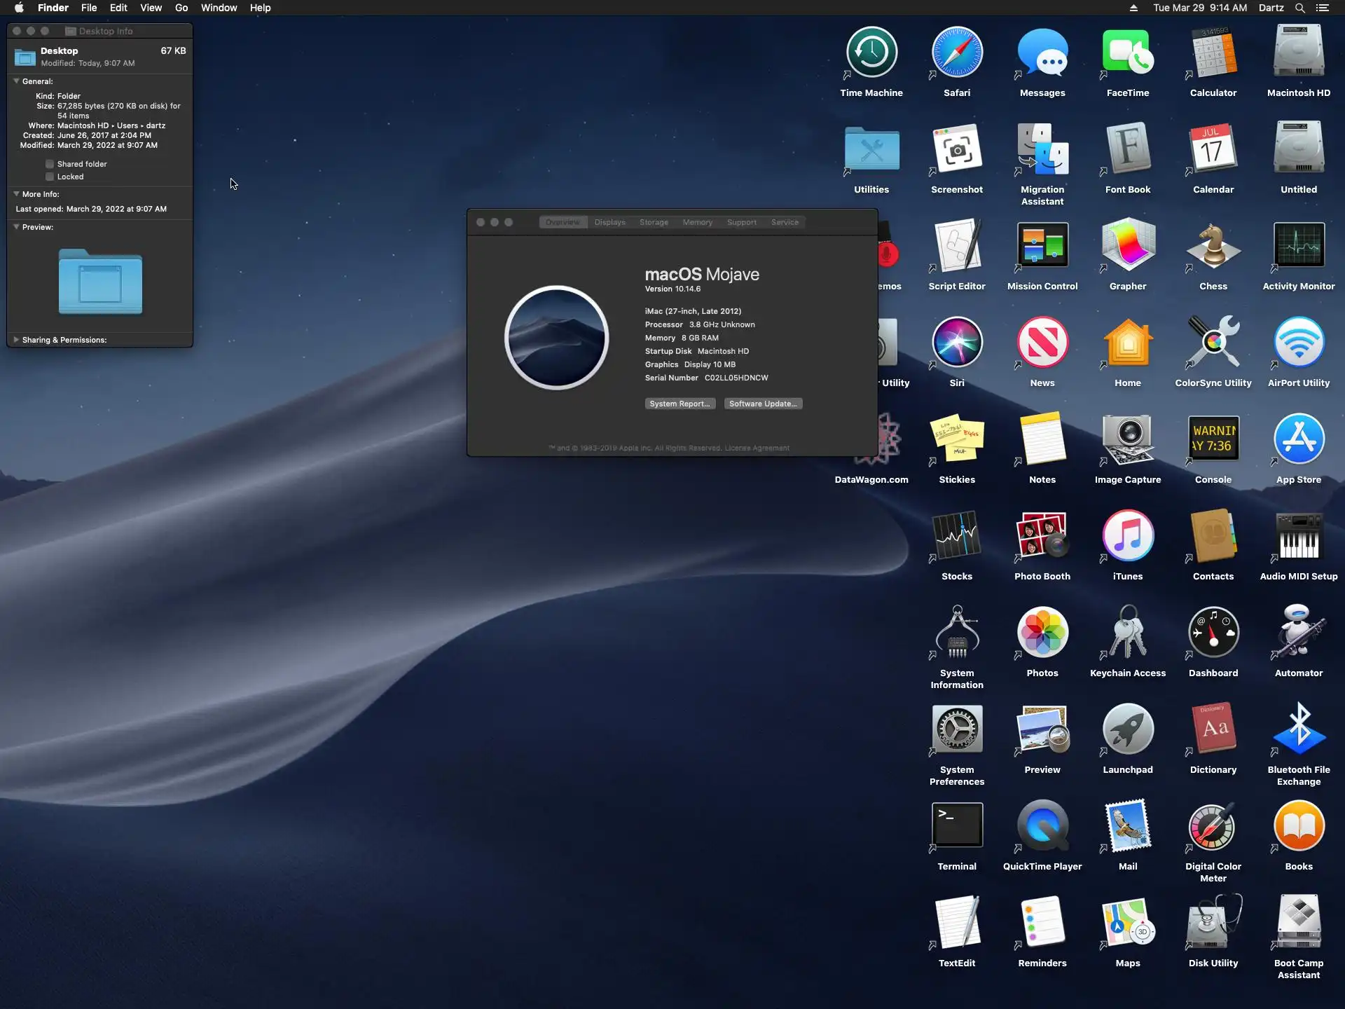Collapse the Preview section triangle
This screenshot has width=1345, height=1009.
(x=16, y=227)
